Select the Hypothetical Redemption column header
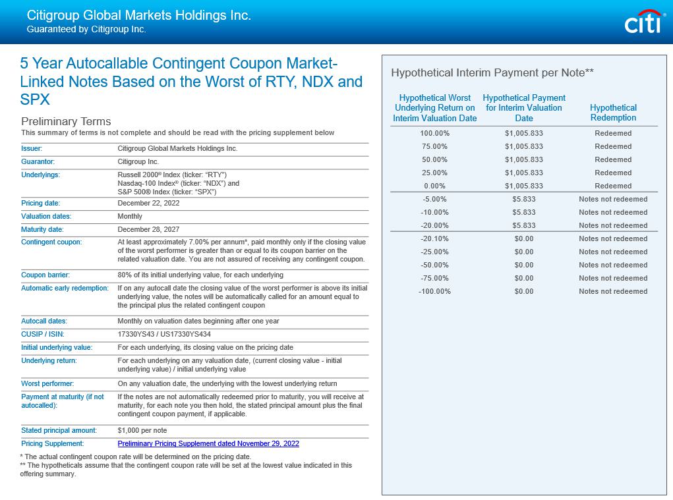 click(x=613, y=113)
